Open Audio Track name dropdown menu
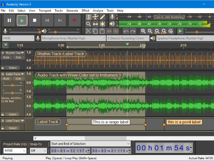214x161 pixels. (x=15, y=74)
